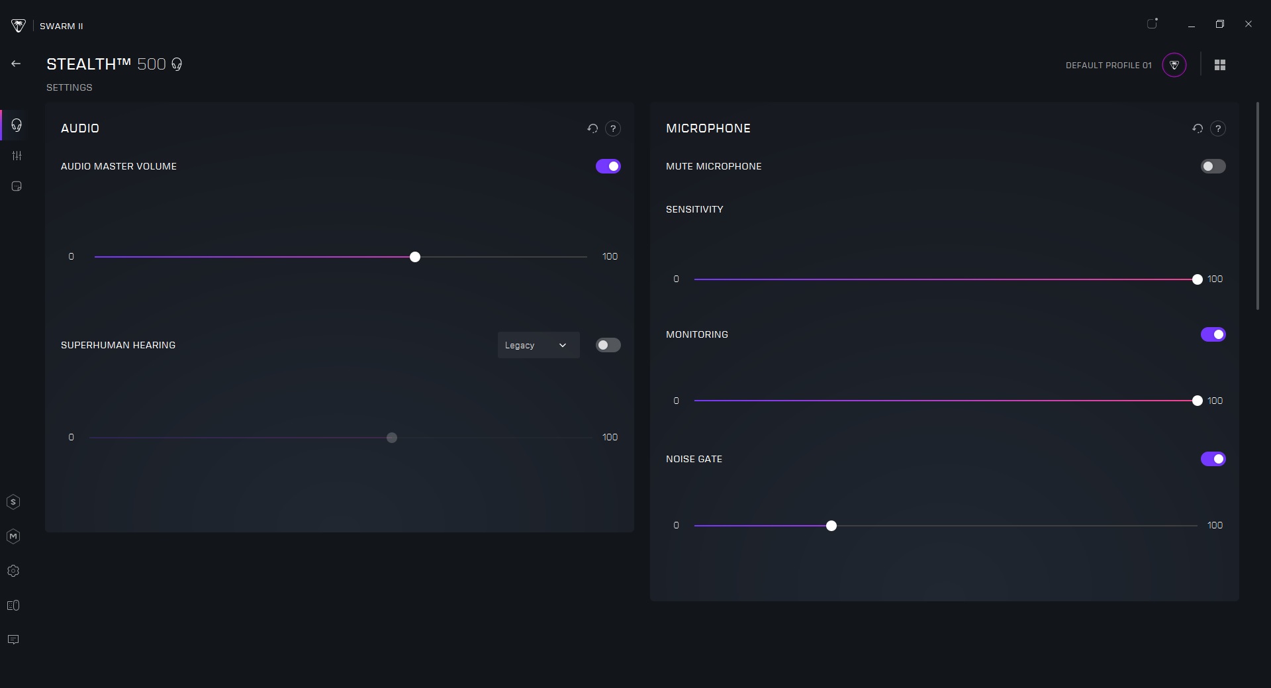1271x688 pixels.
Task: Click the gear settings icon in sidebar
Action: pos(13,571)
